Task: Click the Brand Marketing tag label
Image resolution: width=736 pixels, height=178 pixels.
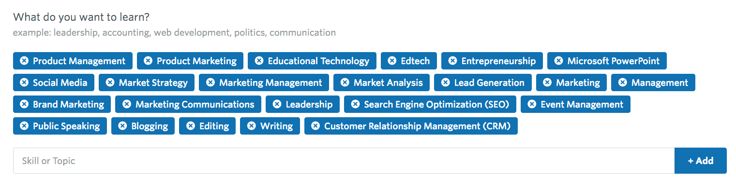Action: (x=68, y=104)
